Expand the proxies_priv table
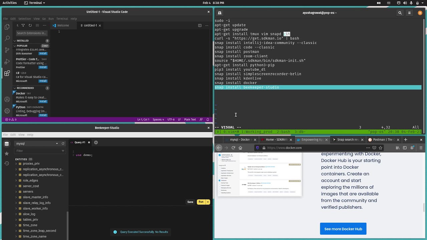The height and width of the screenshot is (240, 427). point(16,164)
